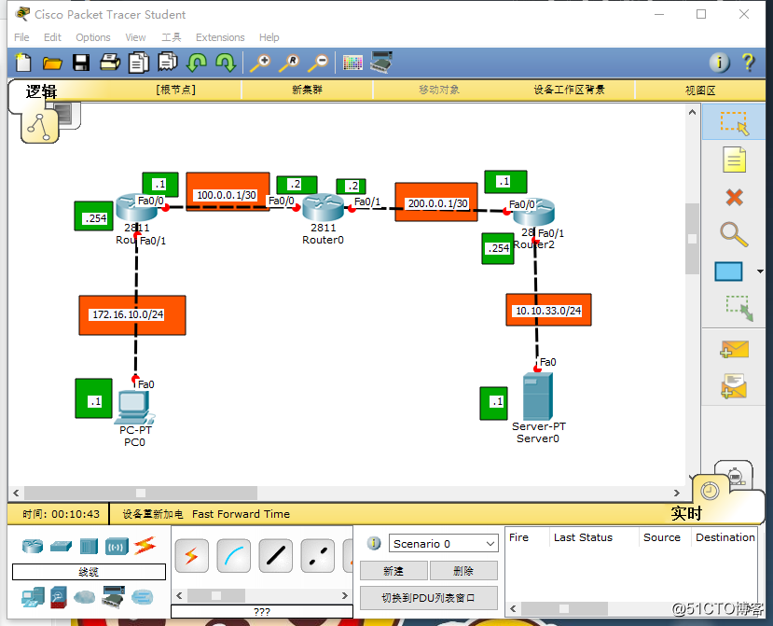Viewport: 773px width, 626px height.
Task: Select the Switches device category icon
Action: (61, 546)
